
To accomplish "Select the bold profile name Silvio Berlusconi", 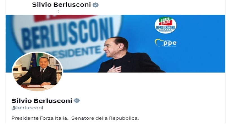I will 42,101.
